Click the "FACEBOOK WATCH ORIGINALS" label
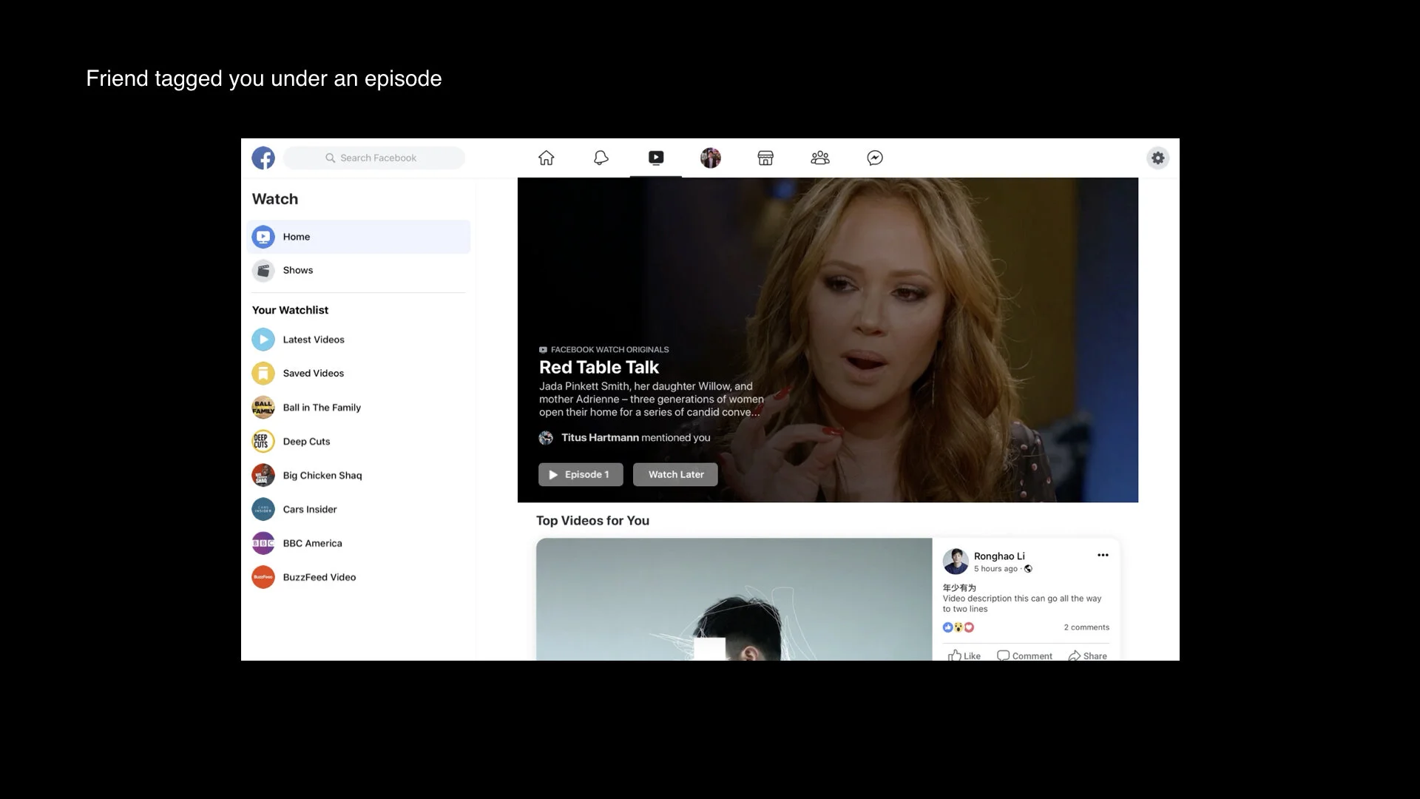This screenshot has width=1420, height=799. (609, 350)
